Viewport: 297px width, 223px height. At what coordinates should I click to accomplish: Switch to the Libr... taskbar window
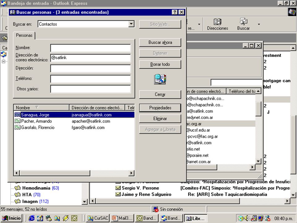pos(196,218)
